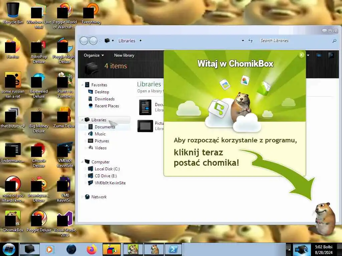Select Local Disk (C:)
Screen dimensions: 342x256
[107, 169]
